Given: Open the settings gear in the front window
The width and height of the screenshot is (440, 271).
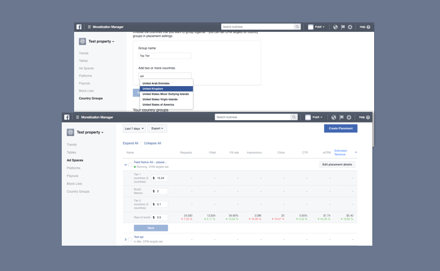Looking at the screenshot, I should pos(349,117).
